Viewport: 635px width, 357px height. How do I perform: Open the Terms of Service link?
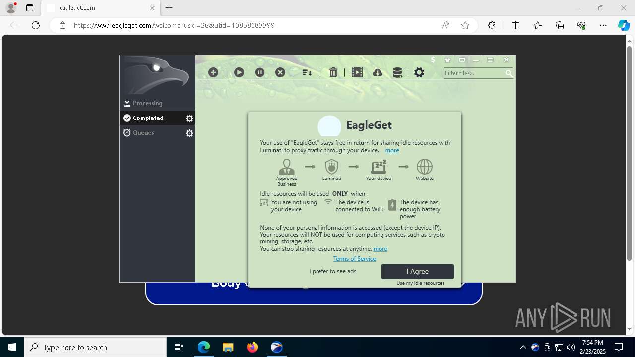coord(355,259)
